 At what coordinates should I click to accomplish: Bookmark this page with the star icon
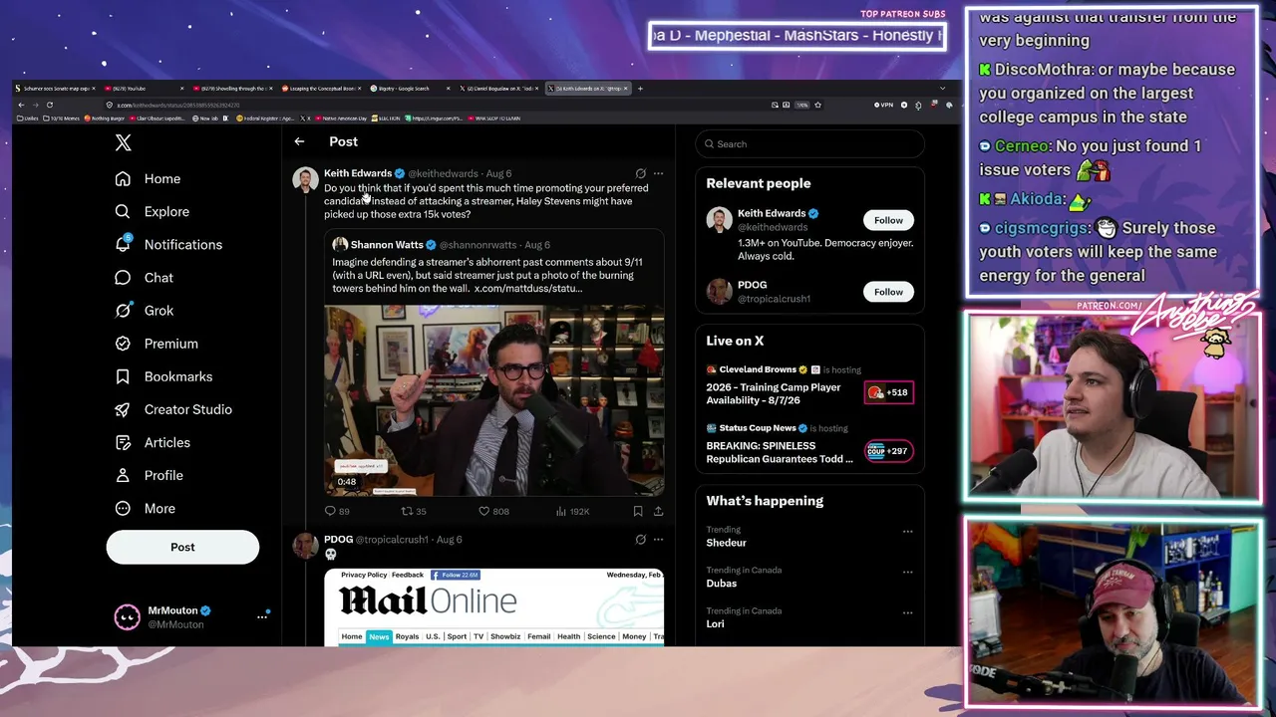(817, 105)
